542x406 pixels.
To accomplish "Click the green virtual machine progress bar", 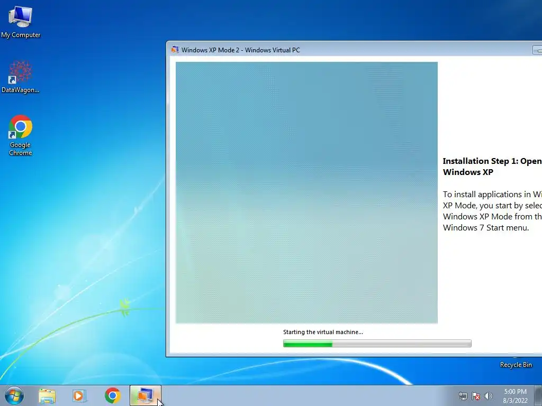I will [377, 343].
